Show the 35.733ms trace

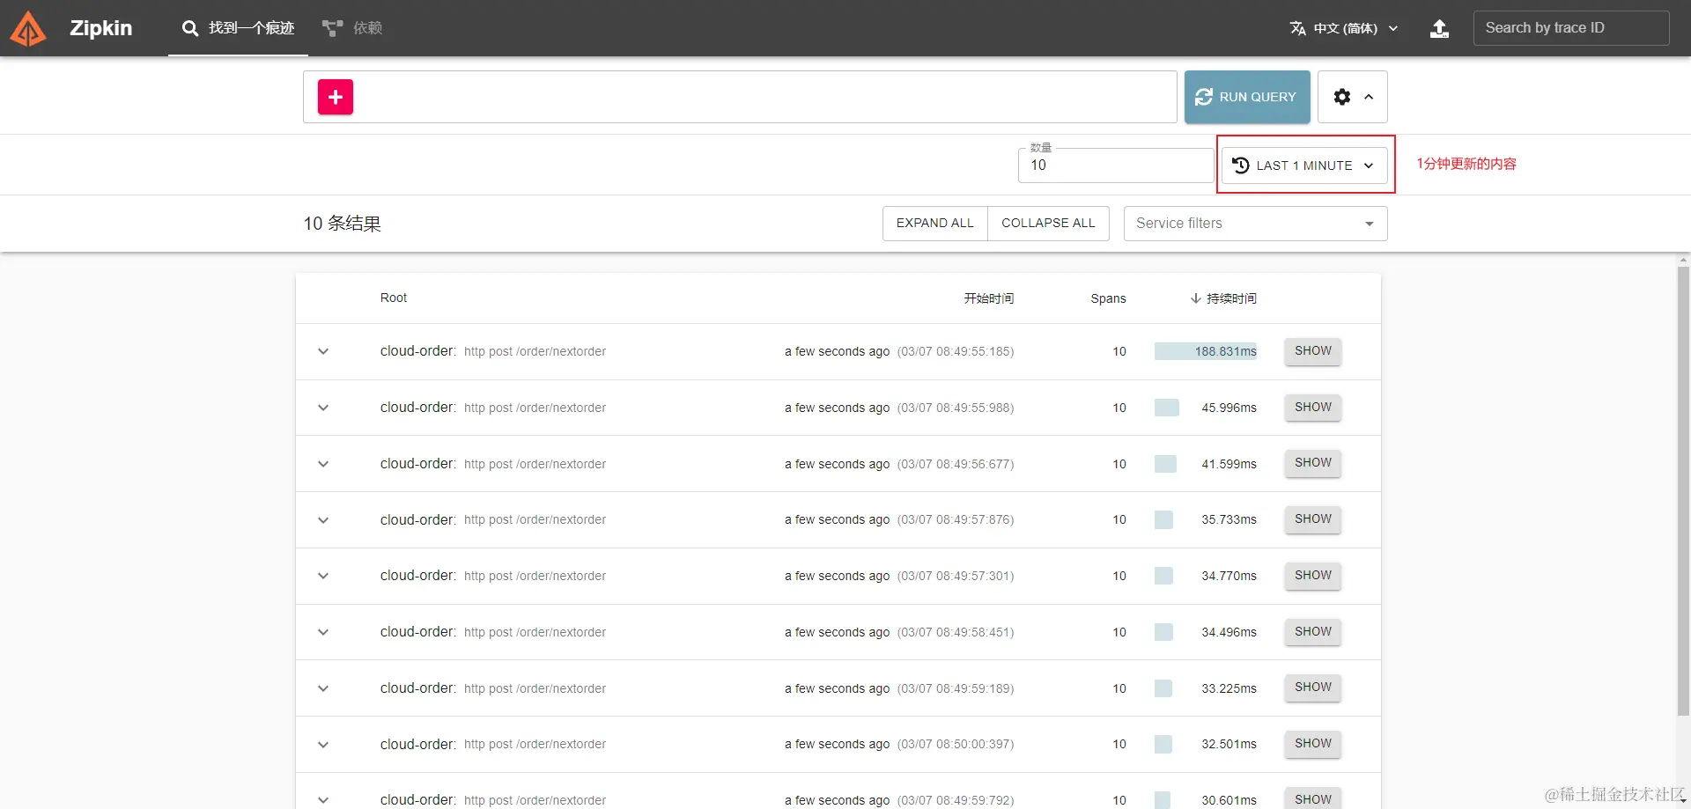point(1313,519)
